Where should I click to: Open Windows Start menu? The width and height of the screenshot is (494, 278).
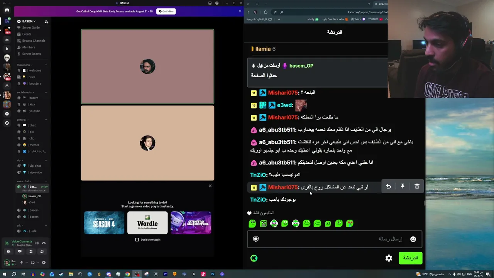click(5, 274)
